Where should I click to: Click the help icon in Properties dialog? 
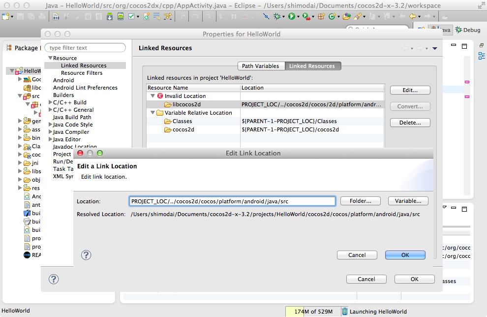pos(54,279)
